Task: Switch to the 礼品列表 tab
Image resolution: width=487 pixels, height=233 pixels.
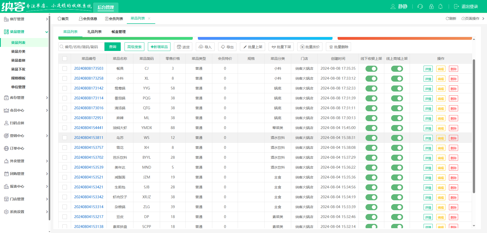Action: point(94,32)
